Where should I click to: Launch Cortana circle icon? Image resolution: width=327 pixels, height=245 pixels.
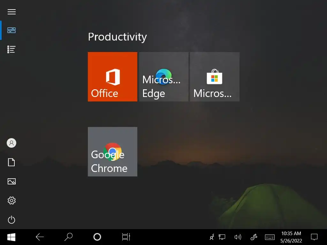click(x=97, y=237)
